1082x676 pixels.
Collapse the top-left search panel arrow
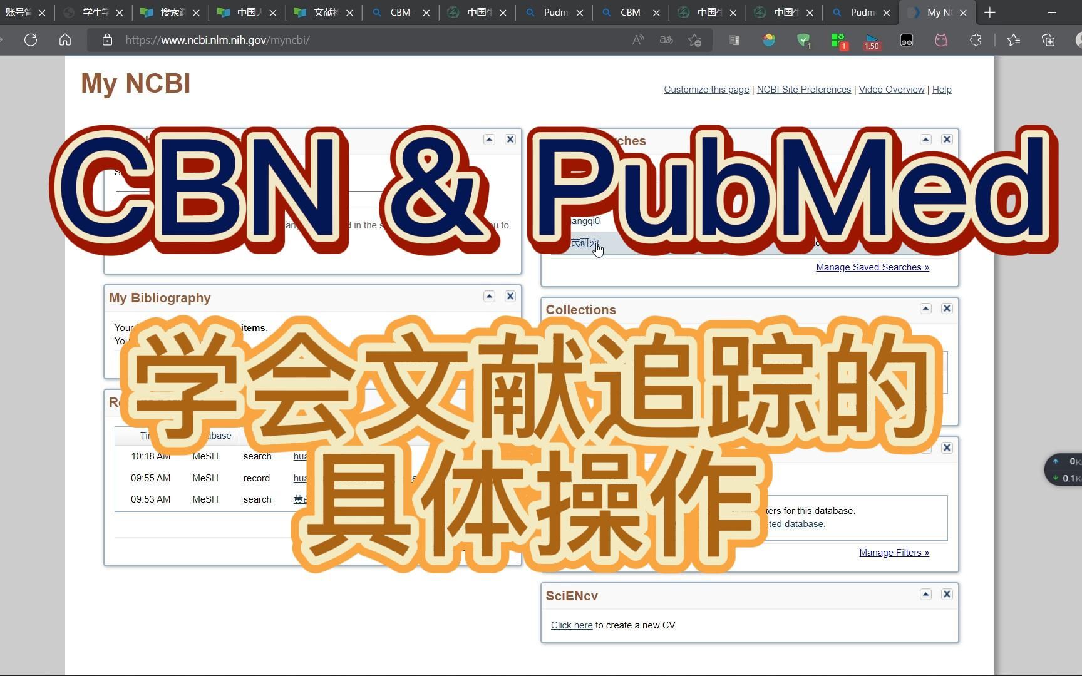pyautogui.click(x=490, y=139)
